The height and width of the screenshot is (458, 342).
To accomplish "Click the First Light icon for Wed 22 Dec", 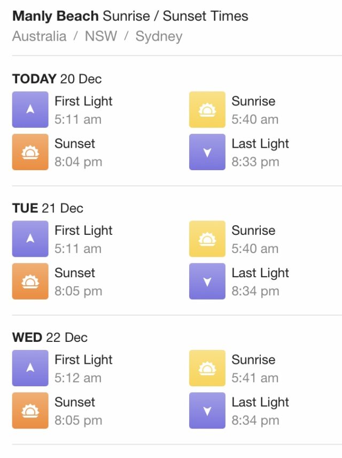I will (30, 368).
